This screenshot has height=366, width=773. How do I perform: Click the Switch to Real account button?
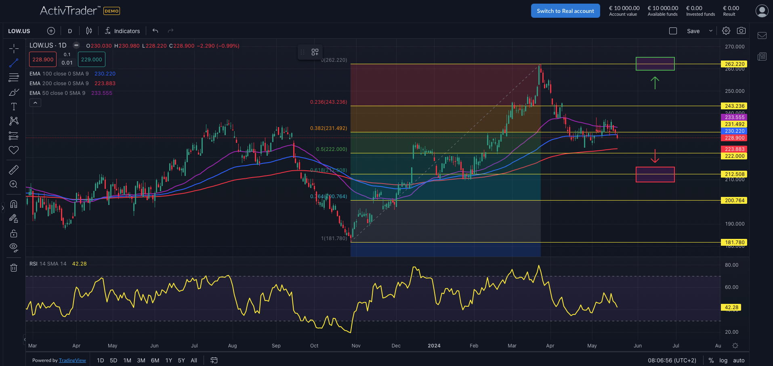coord(565,11)
